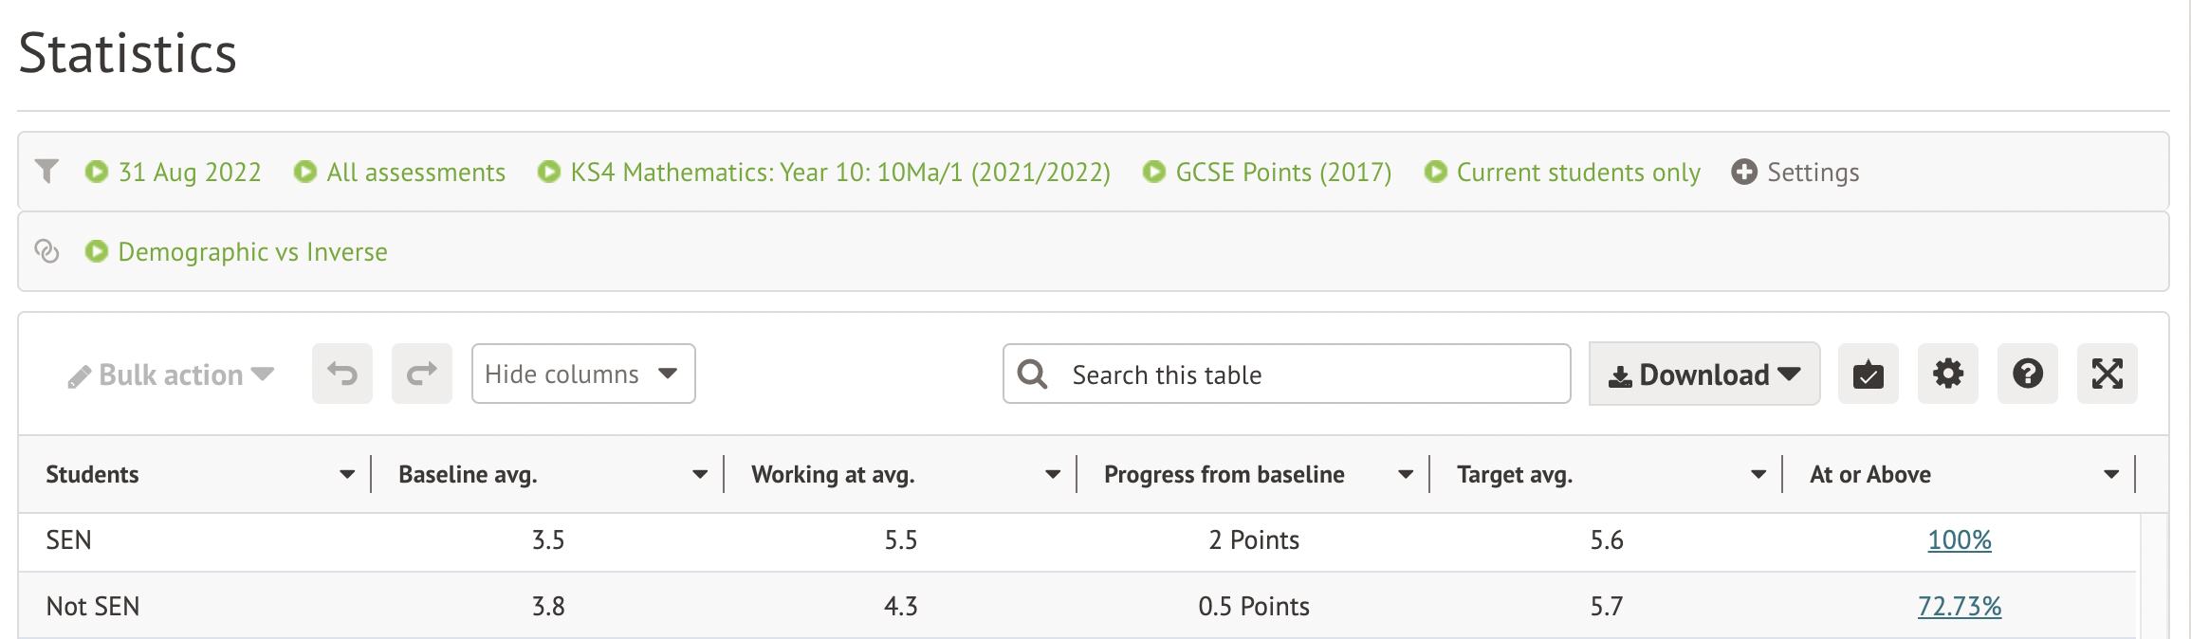Open Baseline avg. column menu arrow

click(x=700, y=474)
